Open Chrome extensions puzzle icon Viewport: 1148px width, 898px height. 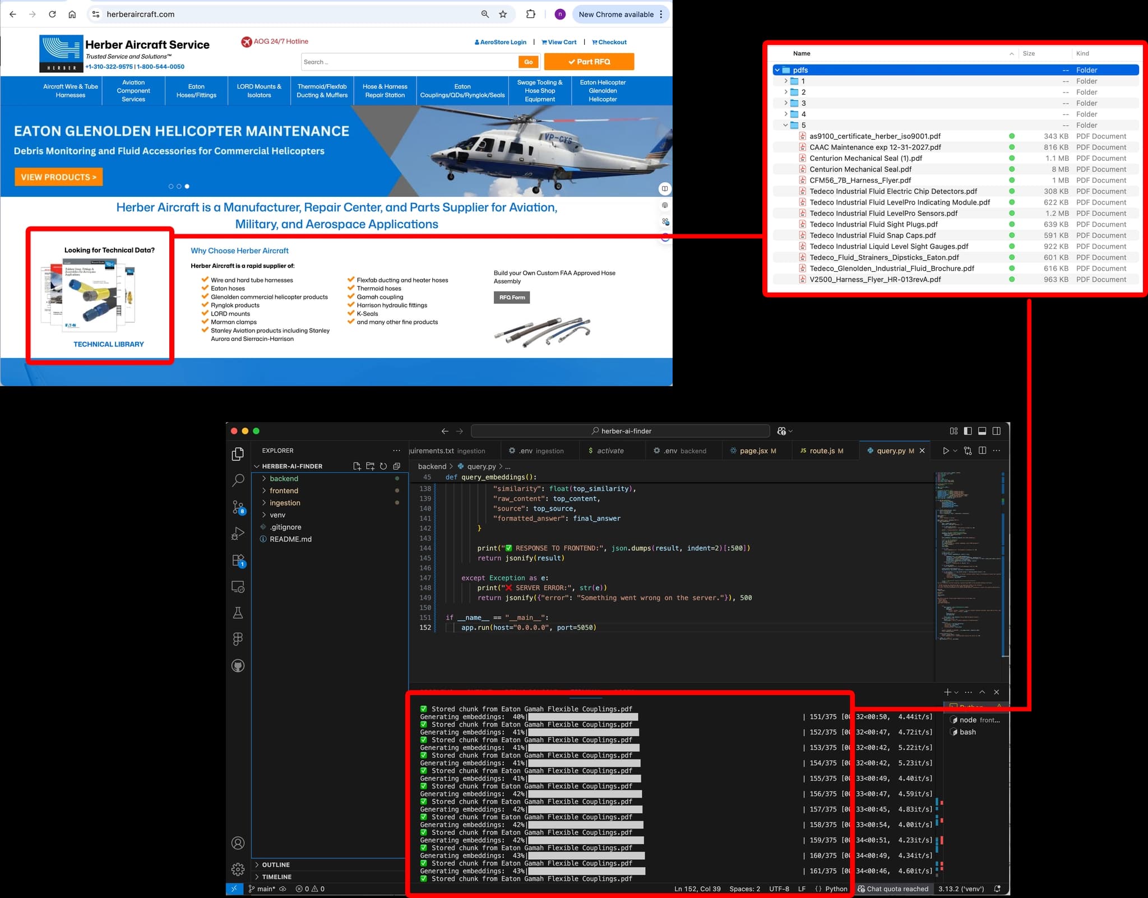pyautogui.click(x=530, y=14)
